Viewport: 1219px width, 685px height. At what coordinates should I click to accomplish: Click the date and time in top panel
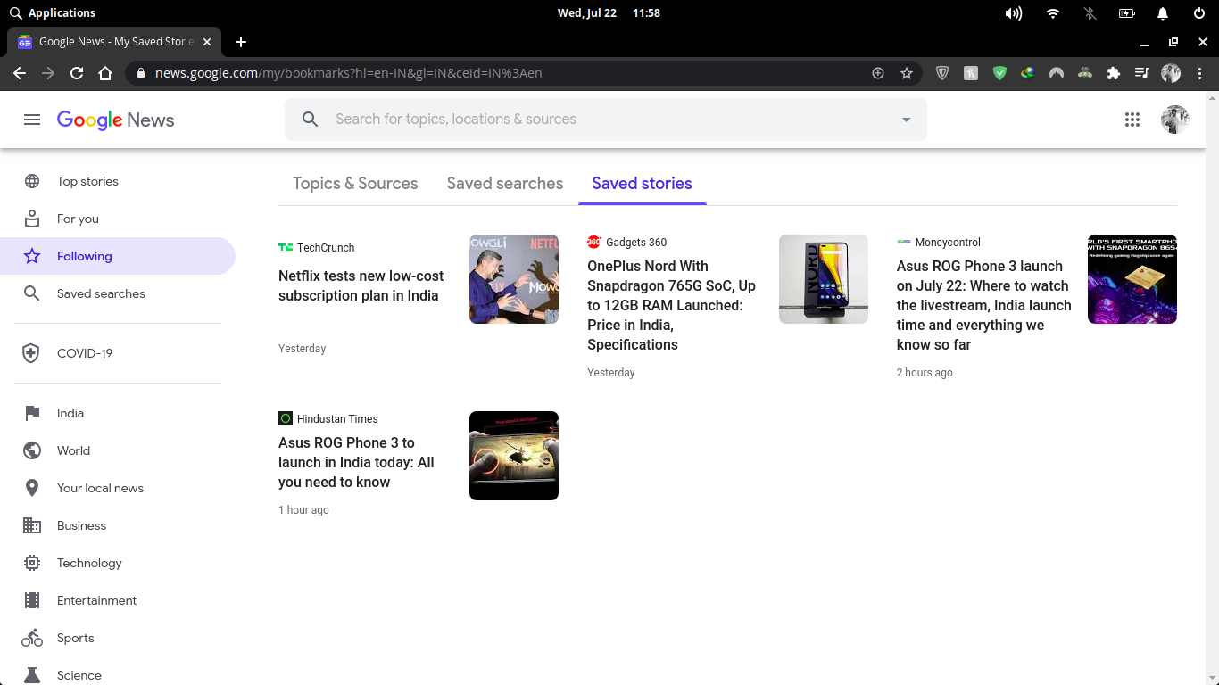click(609, 13)
